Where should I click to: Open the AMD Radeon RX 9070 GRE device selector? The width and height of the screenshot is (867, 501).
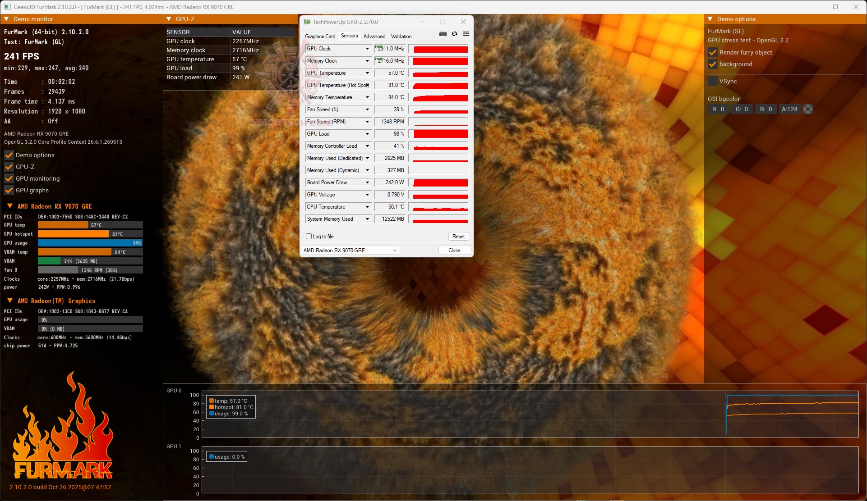(350, 250)
